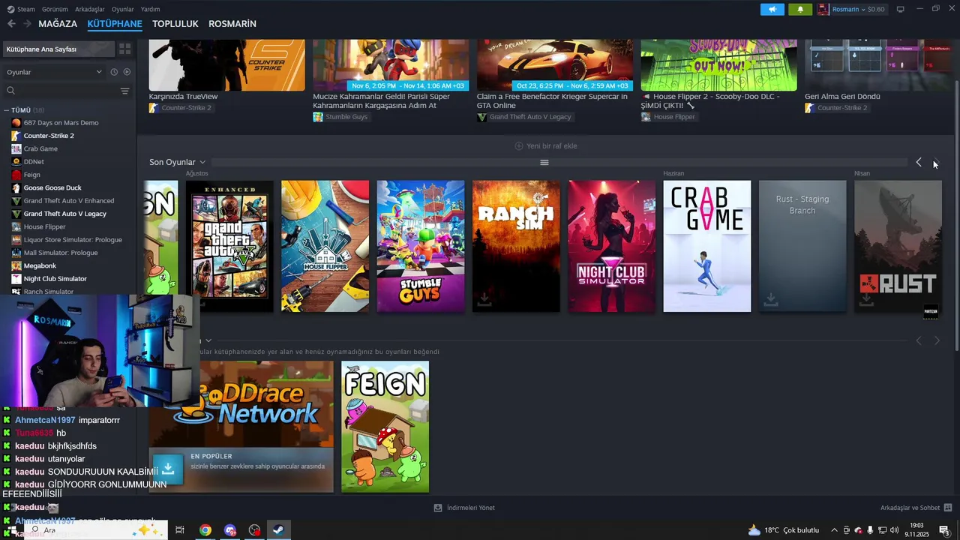
Task: Open the green notifications bell
Action: click(x=800, y=9)
